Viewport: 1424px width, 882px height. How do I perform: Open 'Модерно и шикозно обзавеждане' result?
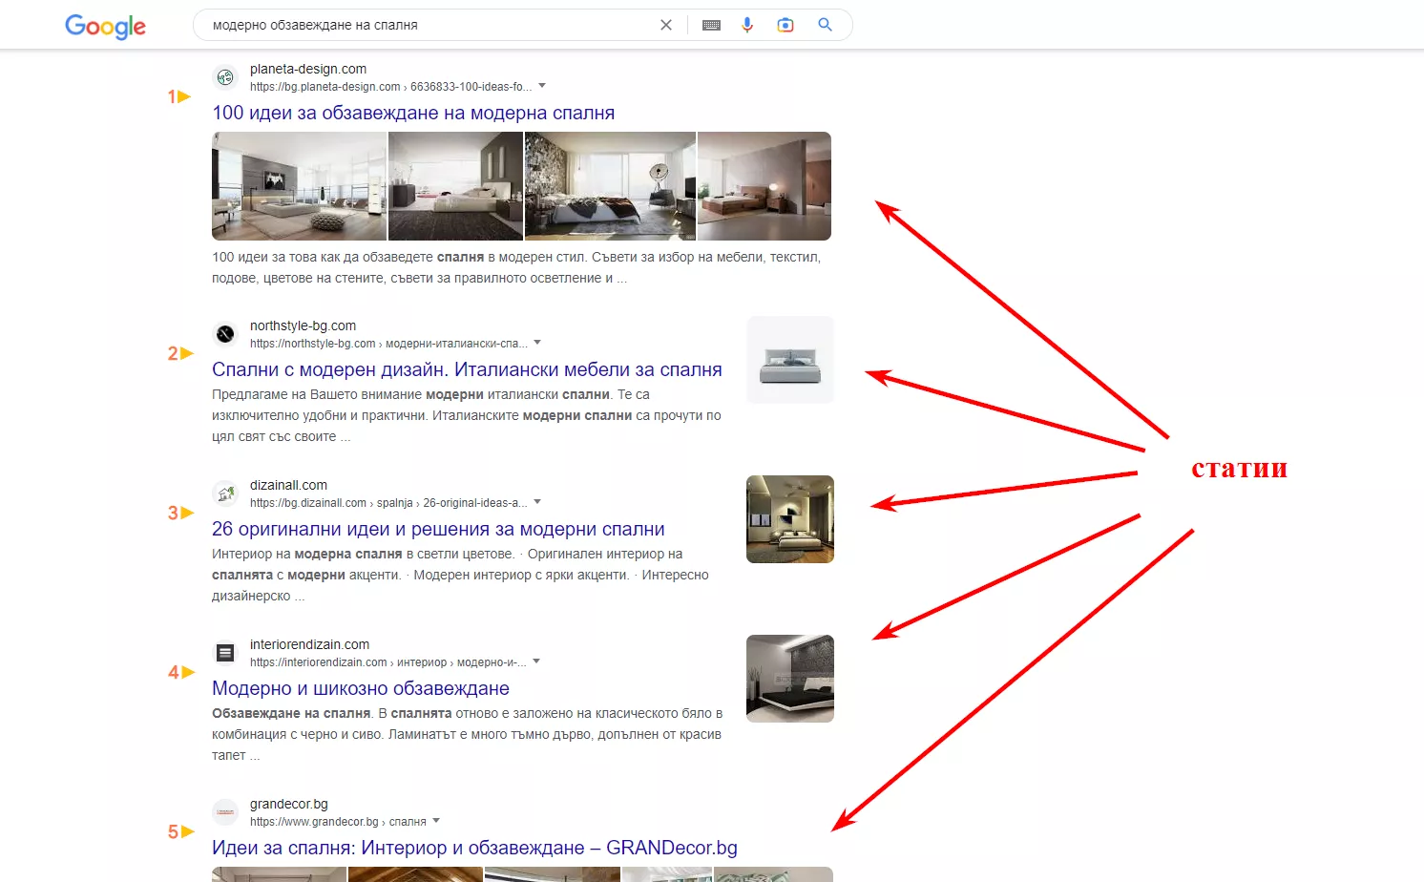pos(361,688)
